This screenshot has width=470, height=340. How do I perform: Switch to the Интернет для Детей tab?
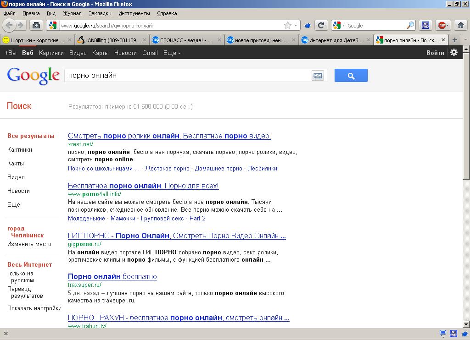[x=336, y=40]
